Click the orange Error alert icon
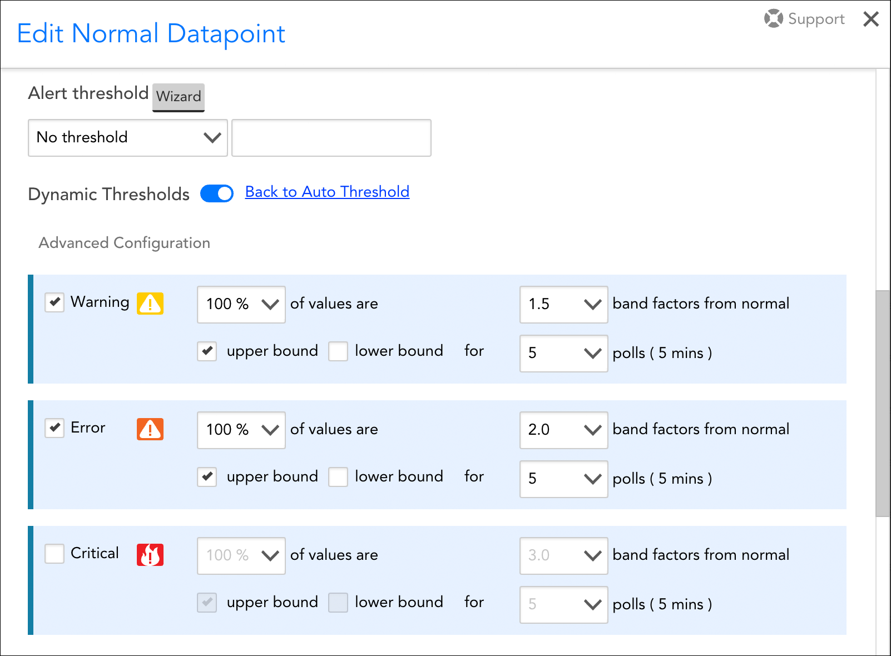 tap(149, 429)
